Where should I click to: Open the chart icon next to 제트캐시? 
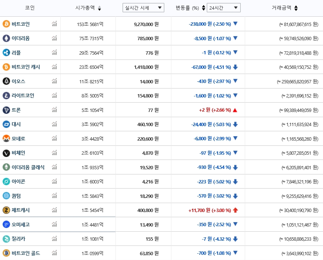[54, 210]
